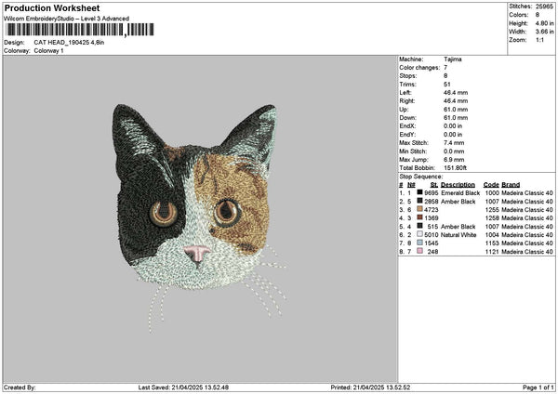The height and width of the screenshot is (394, 558).
Task: Click the 'Stop Sequence:' heading
Action: coord(421,177)
